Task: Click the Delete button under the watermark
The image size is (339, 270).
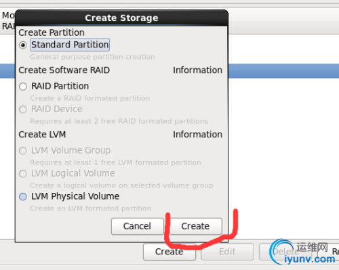Action: 285,252
